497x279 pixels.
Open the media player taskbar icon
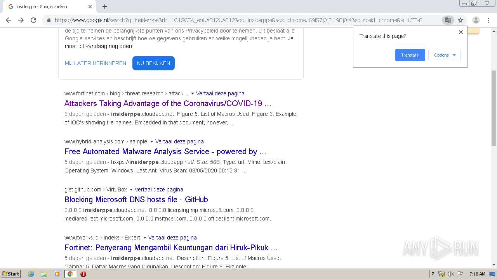click(57, 274)
